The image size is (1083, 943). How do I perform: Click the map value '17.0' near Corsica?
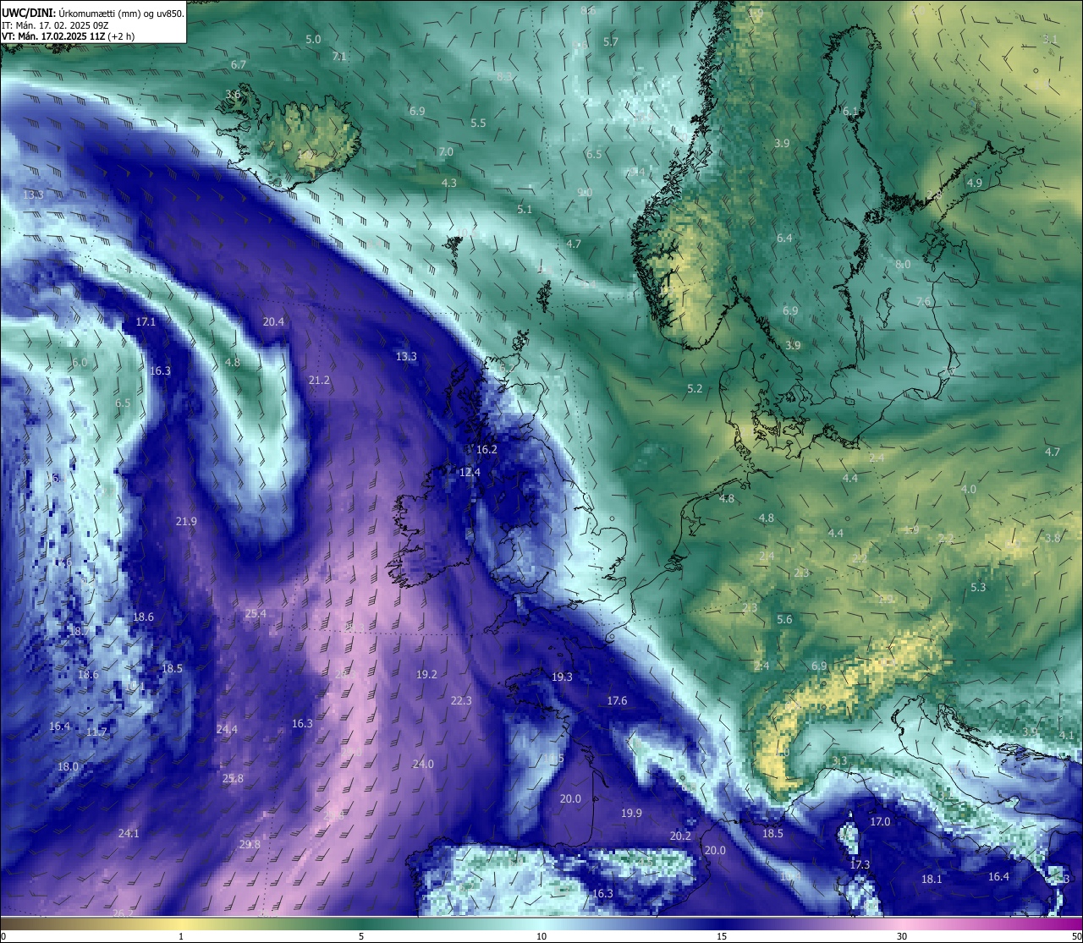(x=880, y=821)
